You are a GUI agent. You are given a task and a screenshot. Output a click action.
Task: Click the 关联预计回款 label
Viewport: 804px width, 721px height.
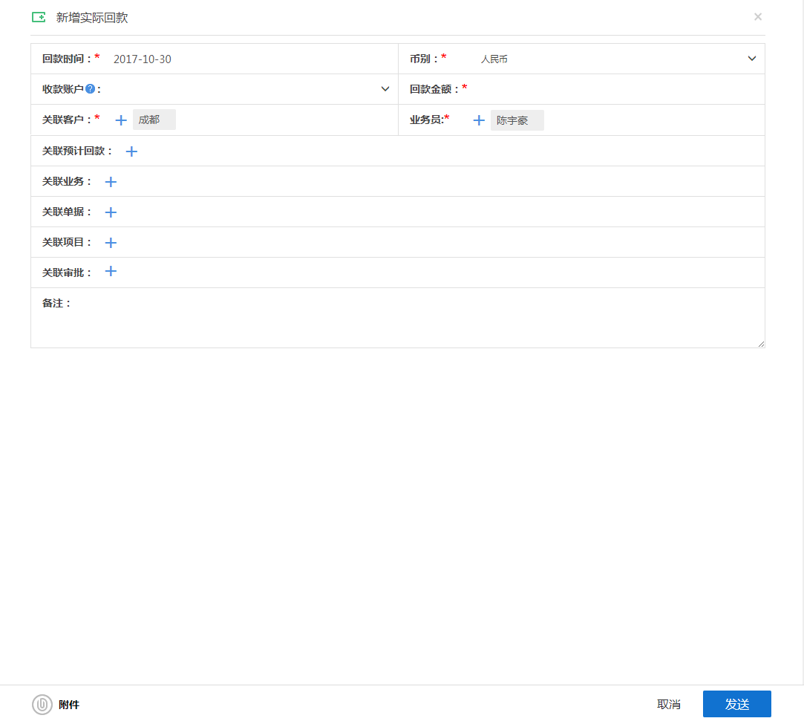coord(76,151)
